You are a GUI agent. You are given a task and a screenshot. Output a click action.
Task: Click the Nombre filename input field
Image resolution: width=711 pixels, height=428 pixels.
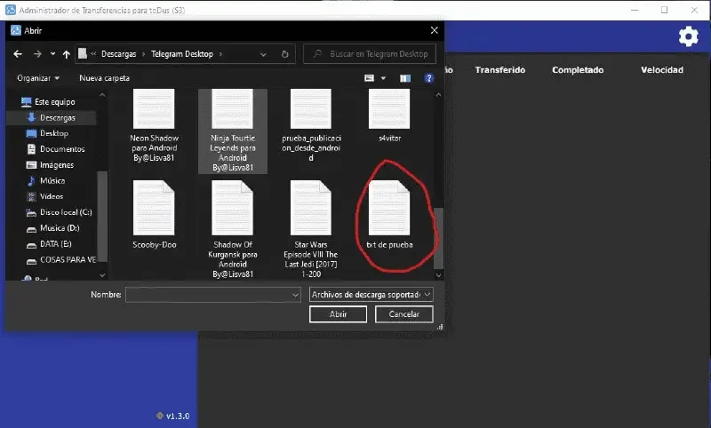click(212, 295)
